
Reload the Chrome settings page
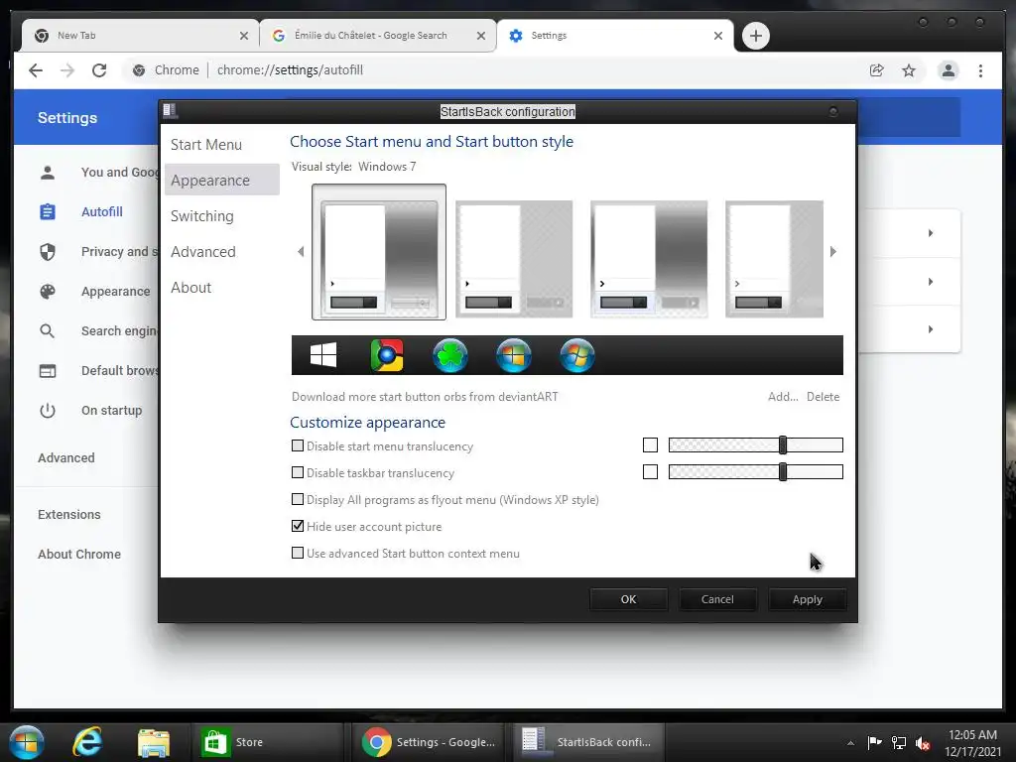click(x=99, y=70)
